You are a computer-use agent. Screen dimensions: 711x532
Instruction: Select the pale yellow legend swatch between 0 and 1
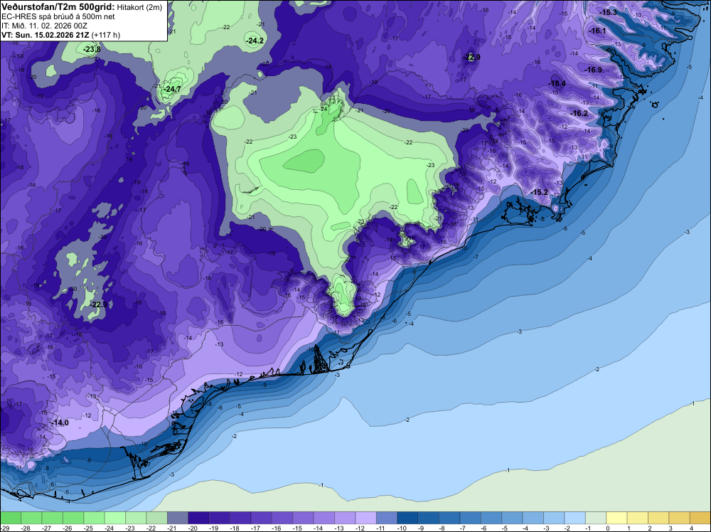point(616,518)
